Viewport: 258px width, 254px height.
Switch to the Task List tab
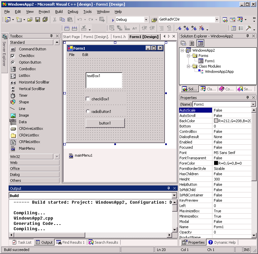(22, 242)
